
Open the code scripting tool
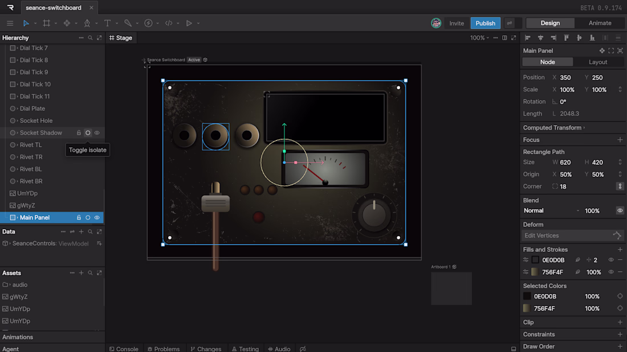click(169, 23)
